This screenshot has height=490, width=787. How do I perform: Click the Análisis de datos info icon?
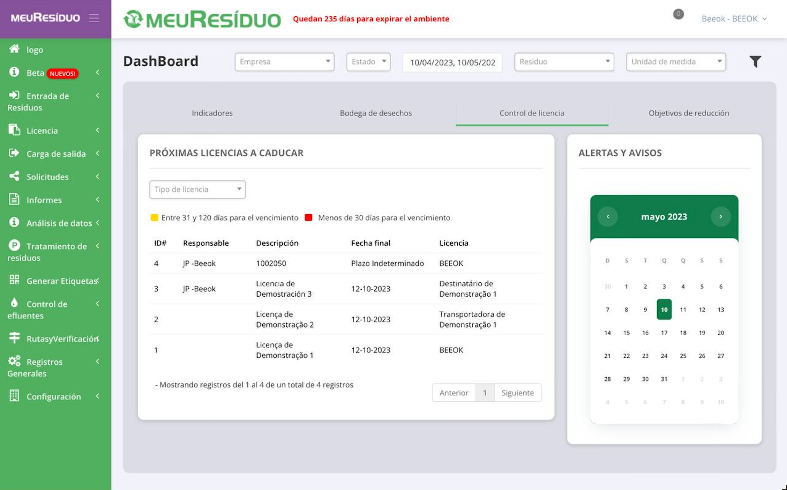pos(14,222)
